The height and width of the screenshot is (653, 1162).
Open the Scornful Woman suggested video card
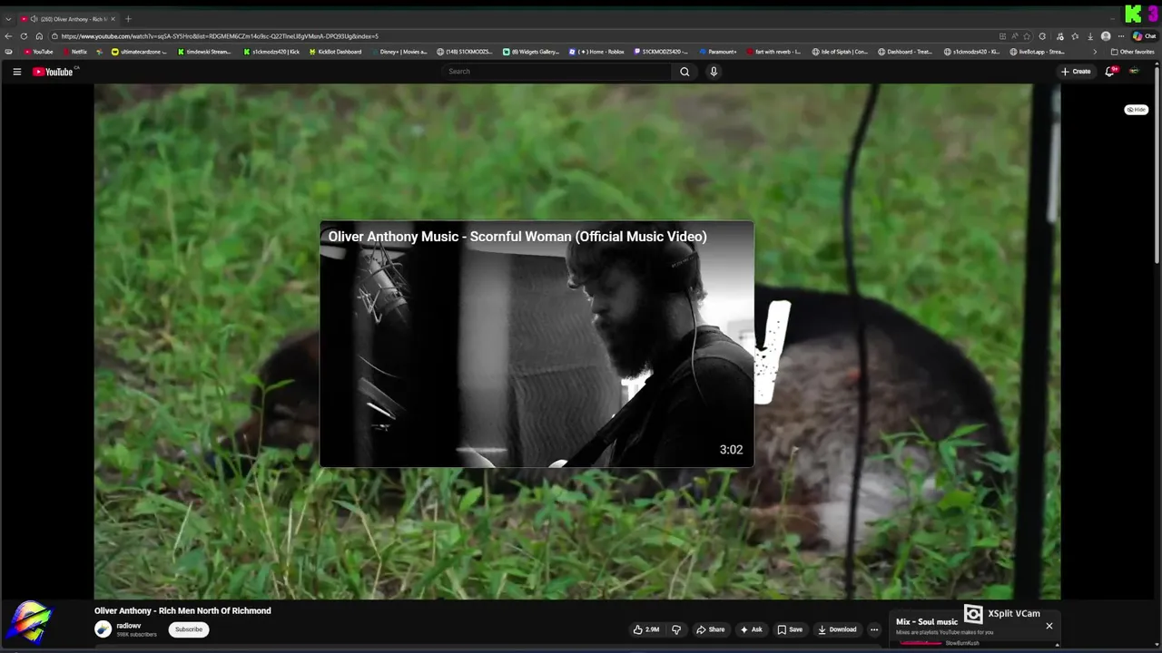[537, 344]
